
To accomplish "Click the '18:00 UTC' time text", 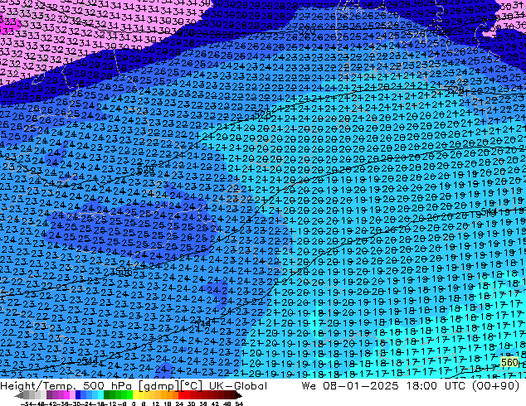I will click(436, 386).
